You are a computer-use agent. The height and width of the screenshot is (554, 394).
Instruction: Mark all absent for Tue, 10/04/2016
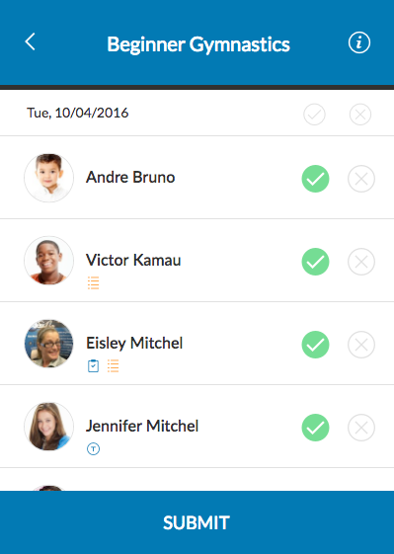pos(360,115)
